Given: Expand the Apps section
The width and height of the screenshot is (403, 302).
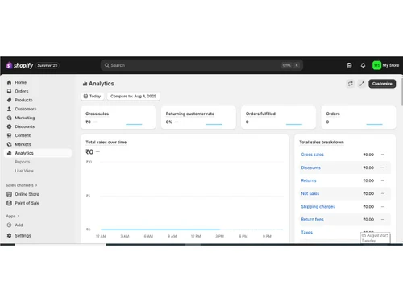Looking at the screenshot, I should (13, 216).
